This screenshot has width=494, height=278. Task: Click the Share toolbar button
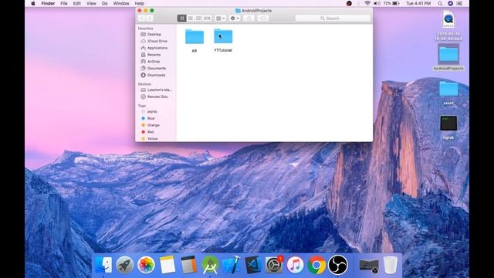point(249,19)
